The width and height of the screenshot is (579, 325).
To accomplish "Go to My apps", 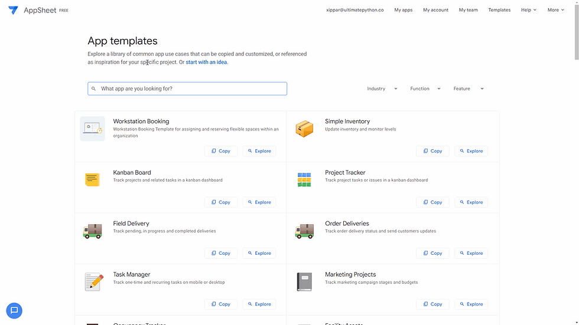I will pyautogui.click(x=403, y=10).
